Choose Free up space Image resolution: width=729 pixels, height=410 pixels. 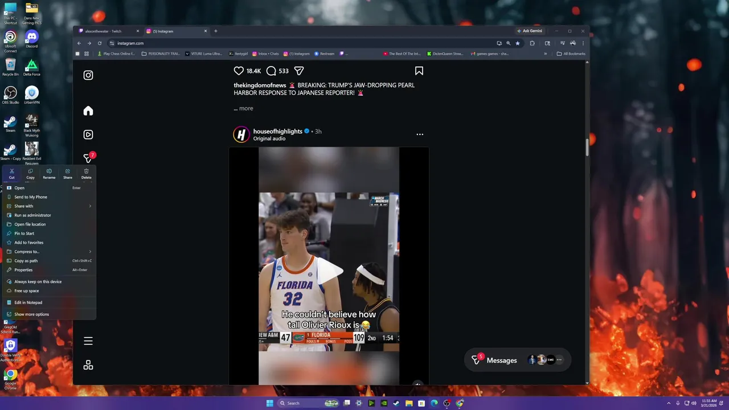[49, 291]
